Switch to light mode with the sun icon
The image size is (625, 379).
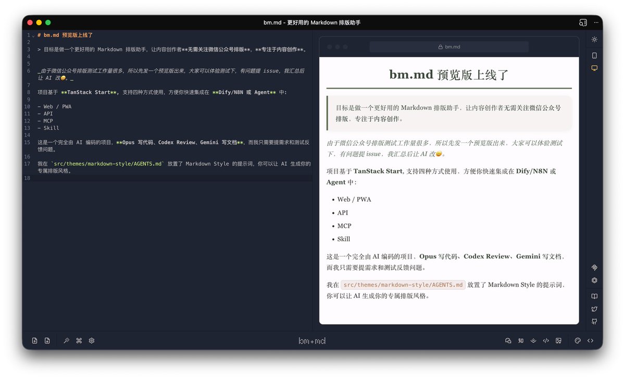point(594,39)
